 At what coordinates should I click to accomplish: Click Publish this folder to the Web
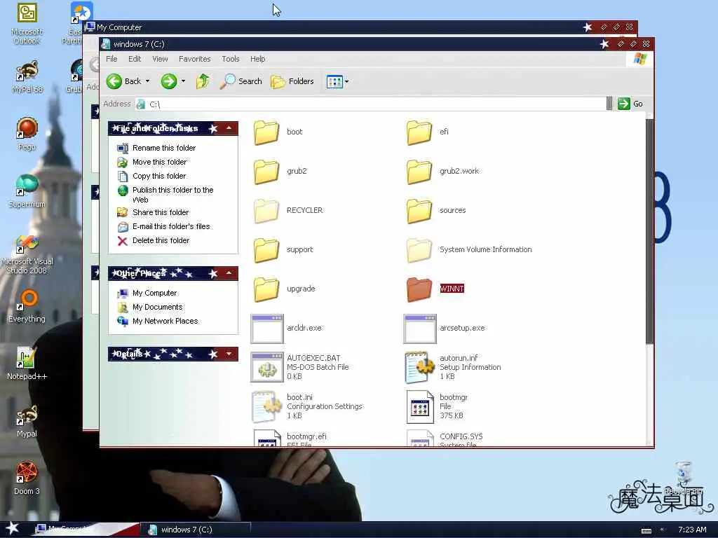[x=172, y=195]
